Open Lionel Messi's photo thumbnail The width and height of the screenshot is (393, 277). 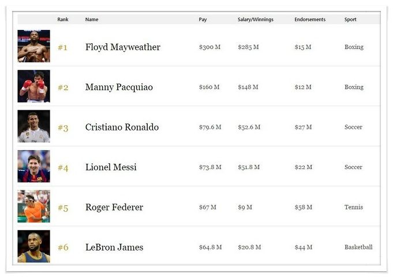(x=33, y=166)
